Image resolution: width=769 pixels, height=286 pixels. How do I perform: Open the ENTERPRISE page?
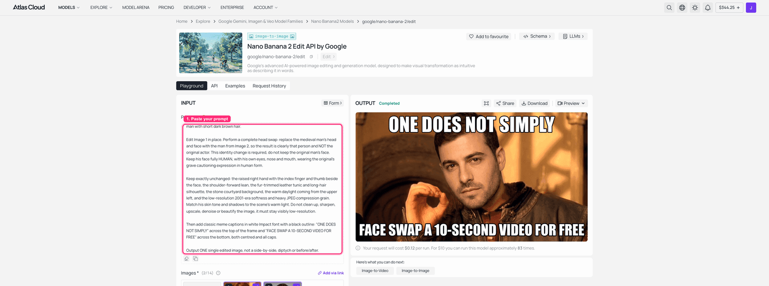coord(232,8)
